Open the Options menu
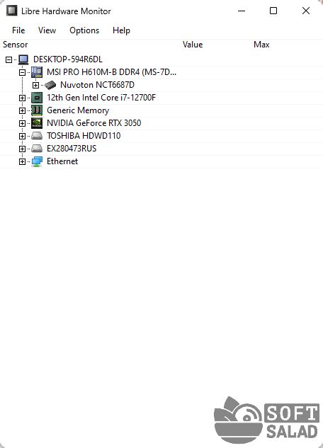The height and width of the screenshot is (448, 323). pyautogui.click(x=84, y=30)
